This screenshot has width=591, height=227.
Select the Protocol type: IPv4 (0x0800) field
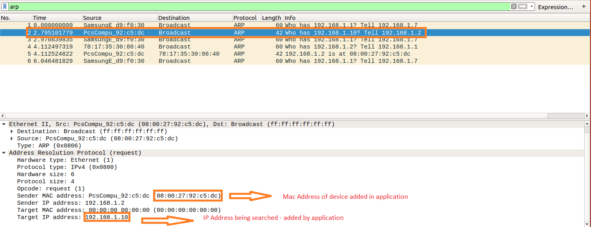tap(67, 167)
